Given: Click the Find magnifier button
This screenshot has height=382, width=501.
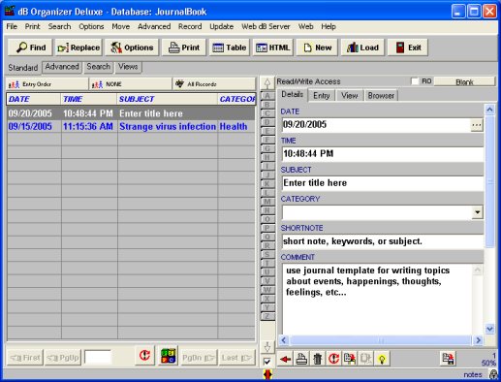Looking at the screenshot, I should (31, 48).
